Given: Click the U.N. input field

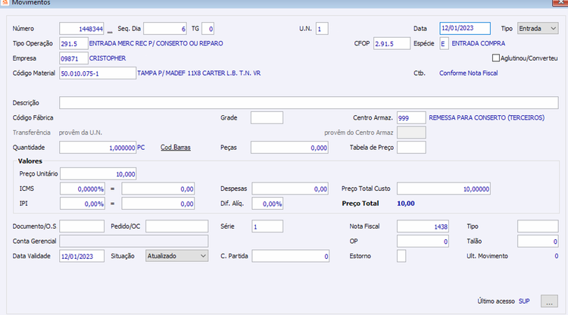Looking at the screenshot, I should 322,29.
